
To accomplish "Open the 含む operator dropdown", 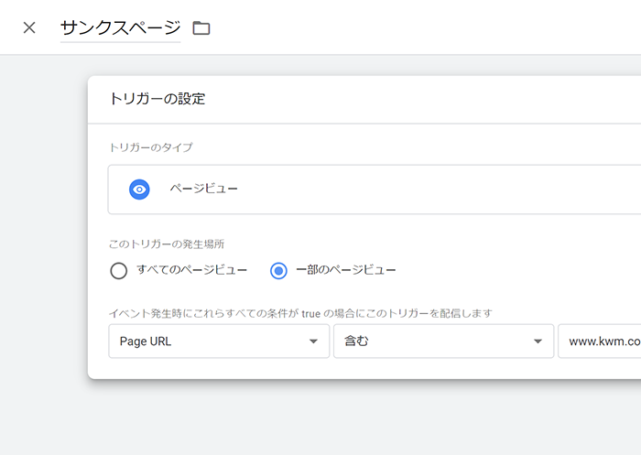I will pos(443,341).
